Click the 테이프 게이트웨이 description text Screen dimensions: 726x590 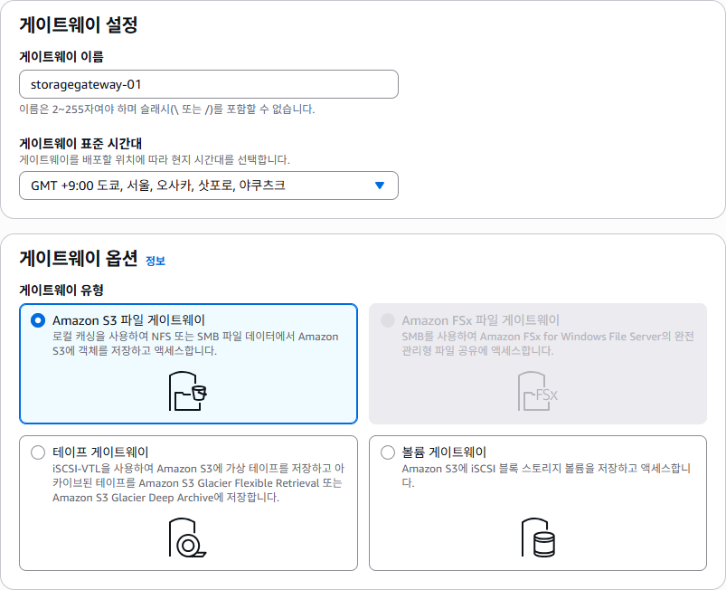click(198, 483)
